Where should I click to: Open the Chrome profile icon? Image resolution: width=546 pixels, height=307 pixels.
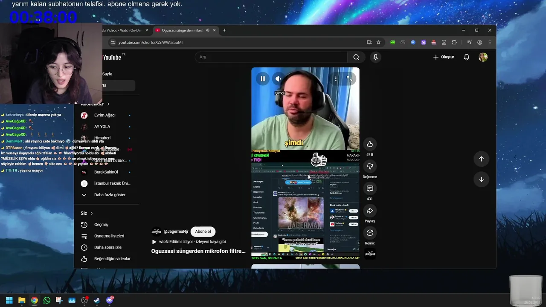[480, 42]
